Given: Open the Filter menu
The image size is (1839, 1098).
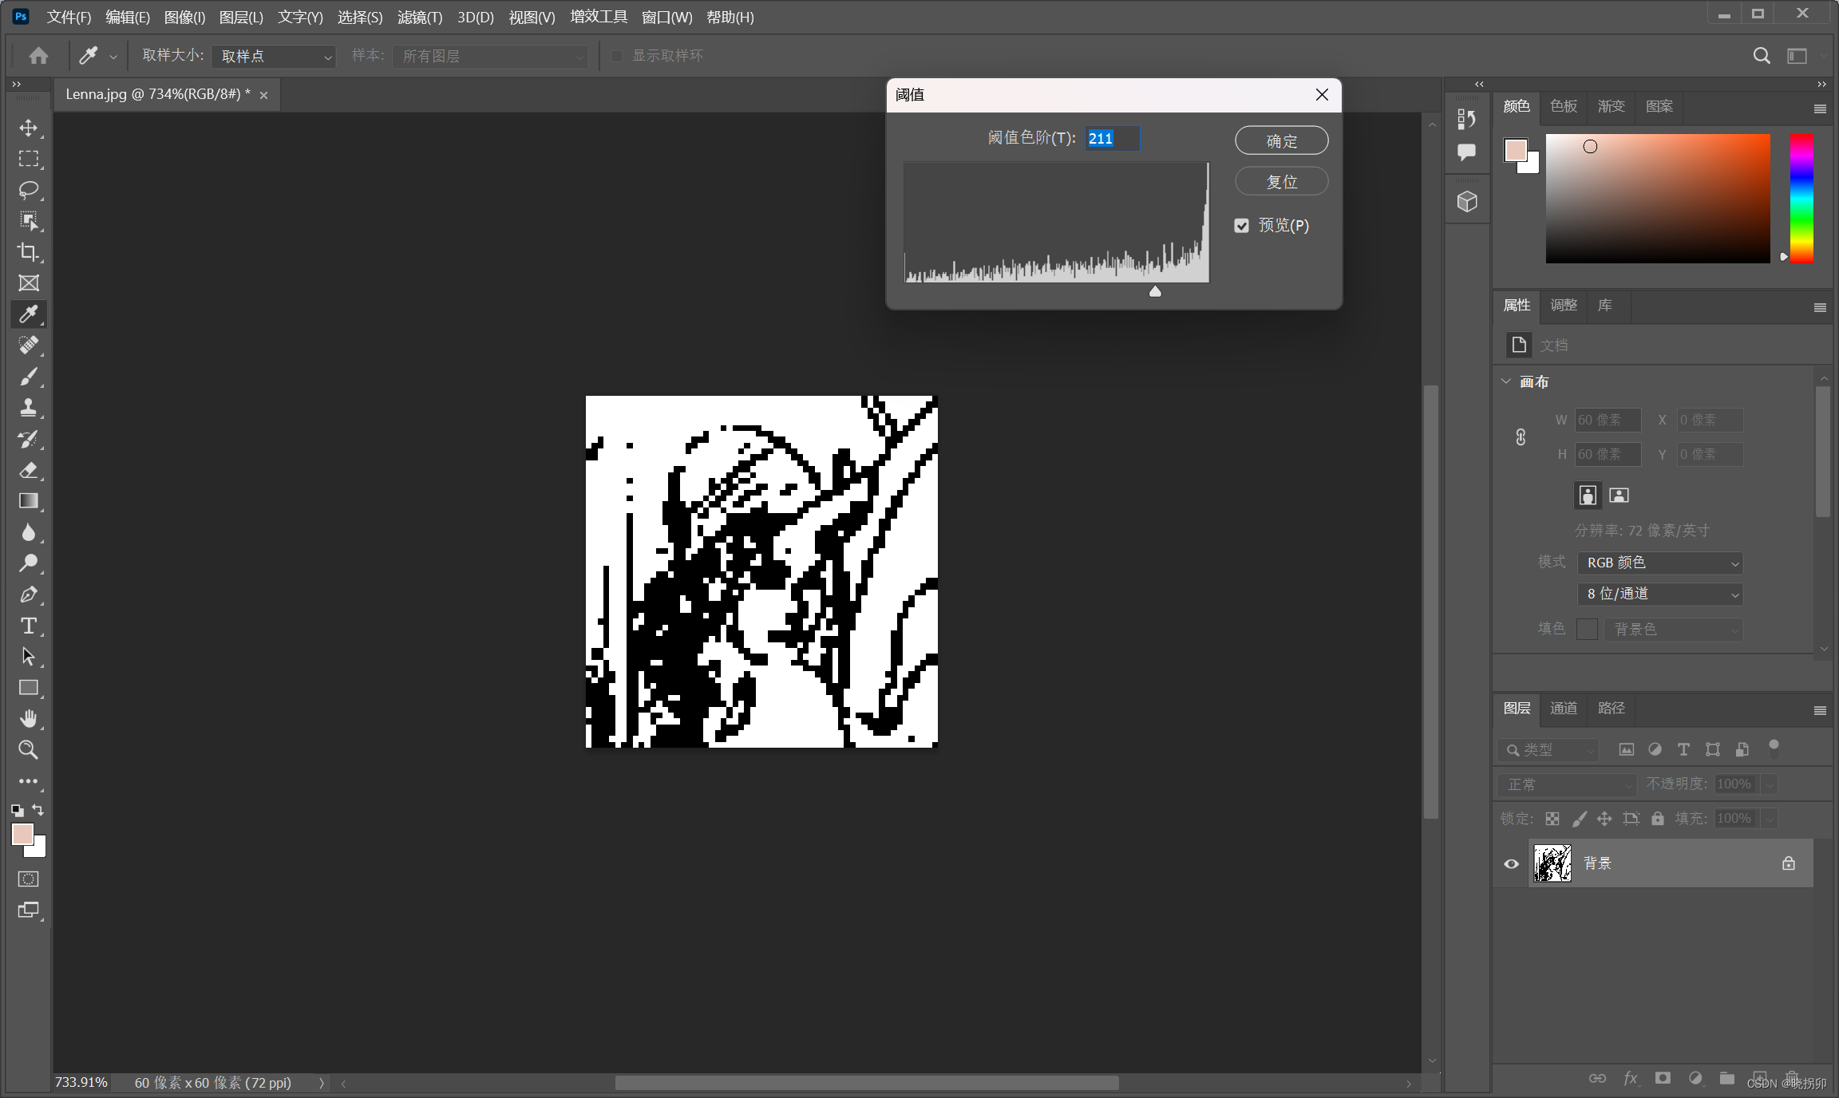Looking at the screenshot, I should pyautogui.click(x=419, y=17).
